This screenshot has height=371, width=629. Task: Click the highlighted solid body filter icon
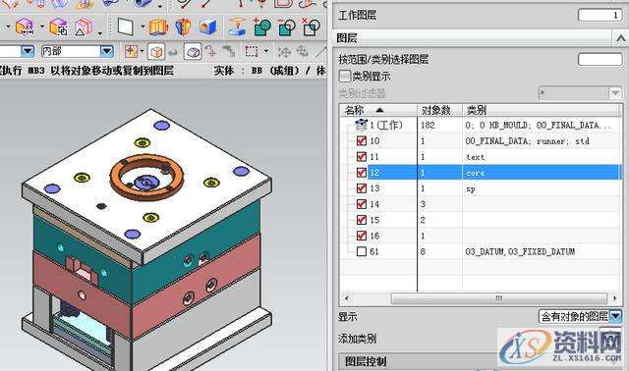193,52
